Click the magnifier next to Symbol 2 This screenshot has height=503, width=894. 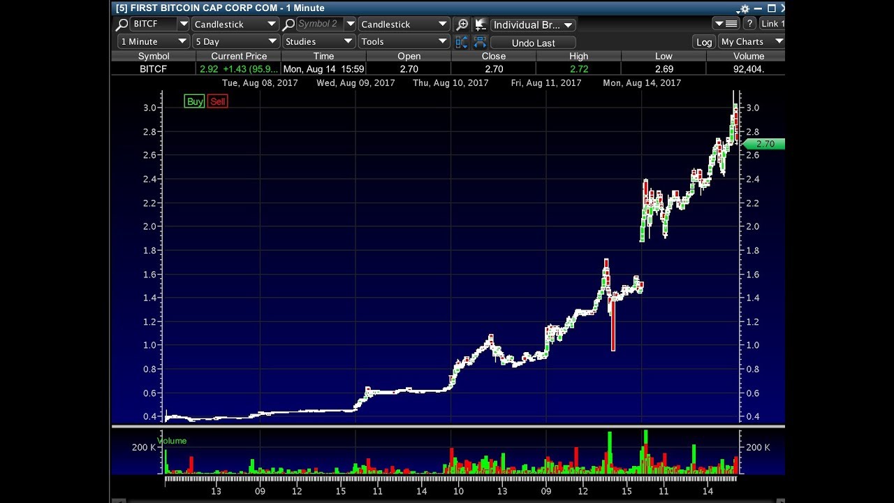288,24
